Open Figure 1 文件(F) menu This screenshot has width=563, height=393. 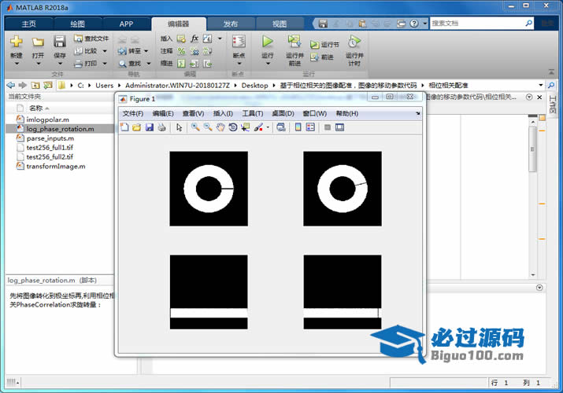[133, 113]
